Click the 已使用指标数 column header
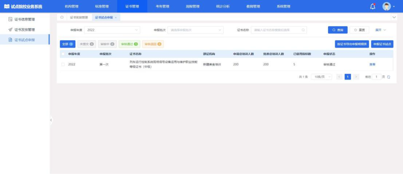Screen dimensions: 403x174 point(302,54)
